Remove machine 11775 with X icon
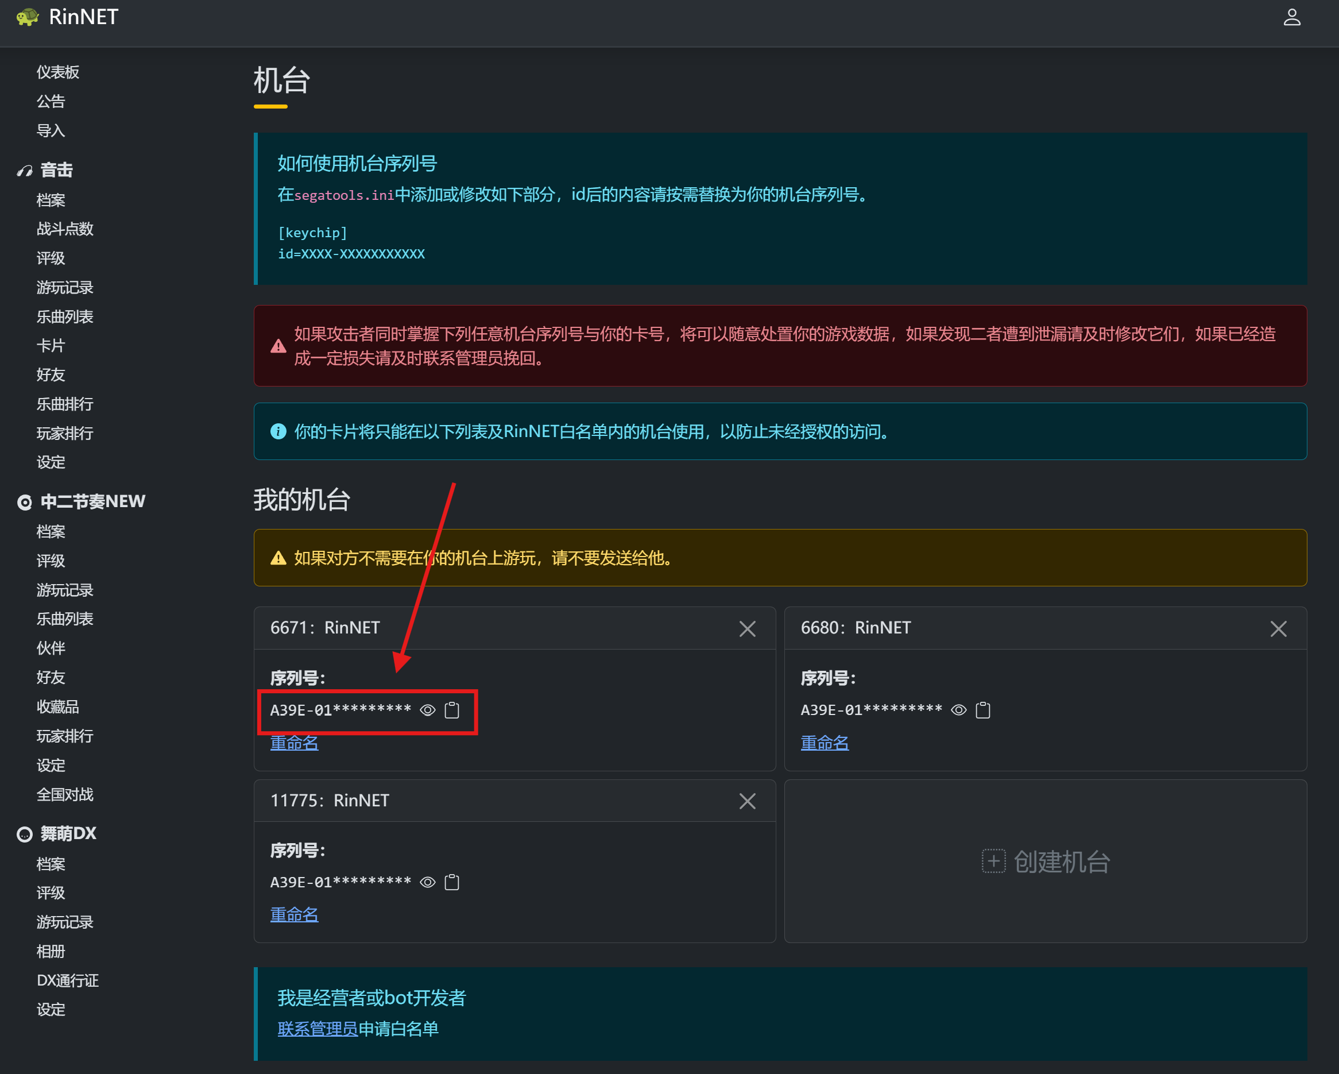The width and height of the screenshot is (1339, 1074). 747,801
